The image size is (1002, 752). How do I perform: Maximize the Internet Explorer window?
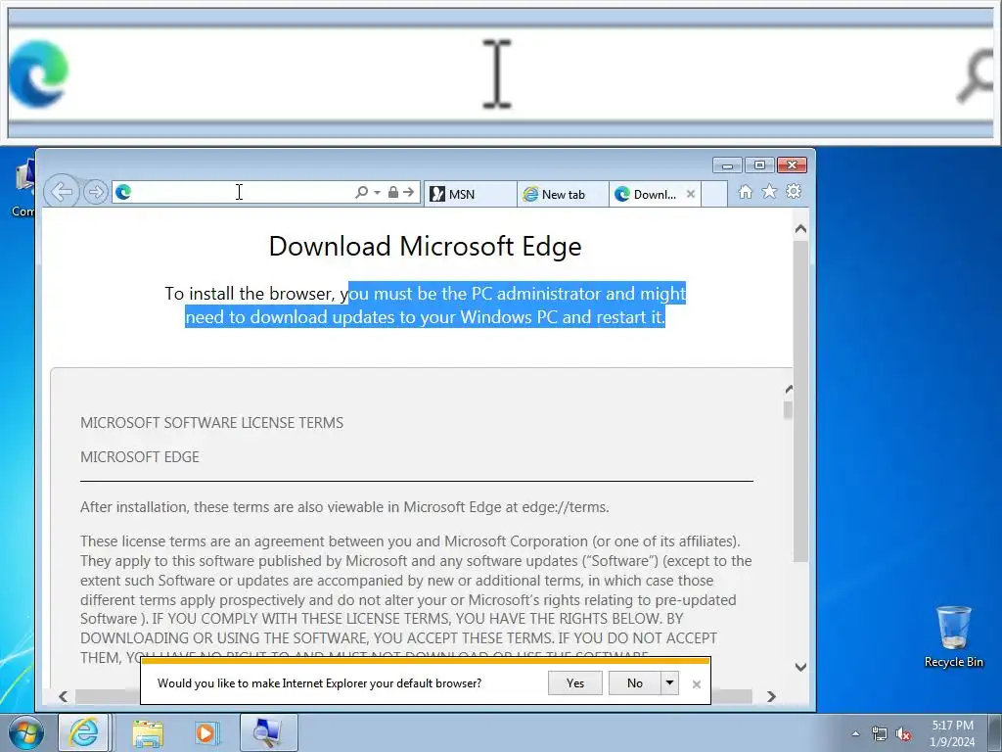click(759, 165)
